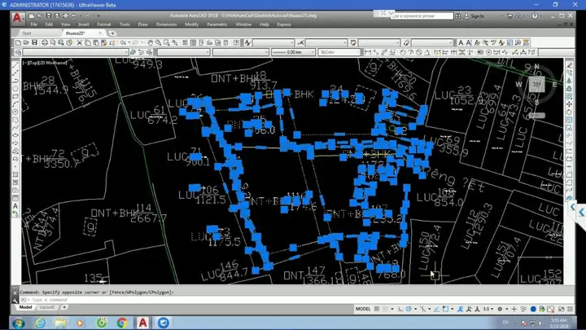Open the Autodesk App Store cart icon
The height and width of the screenshot is (330, 586).
(x=509, y=16)
